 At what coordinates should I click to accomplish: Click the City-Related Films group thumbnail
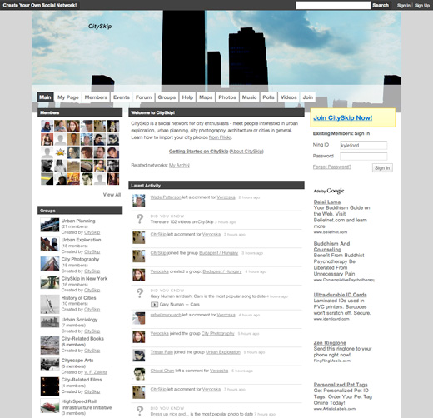point(50,386)
